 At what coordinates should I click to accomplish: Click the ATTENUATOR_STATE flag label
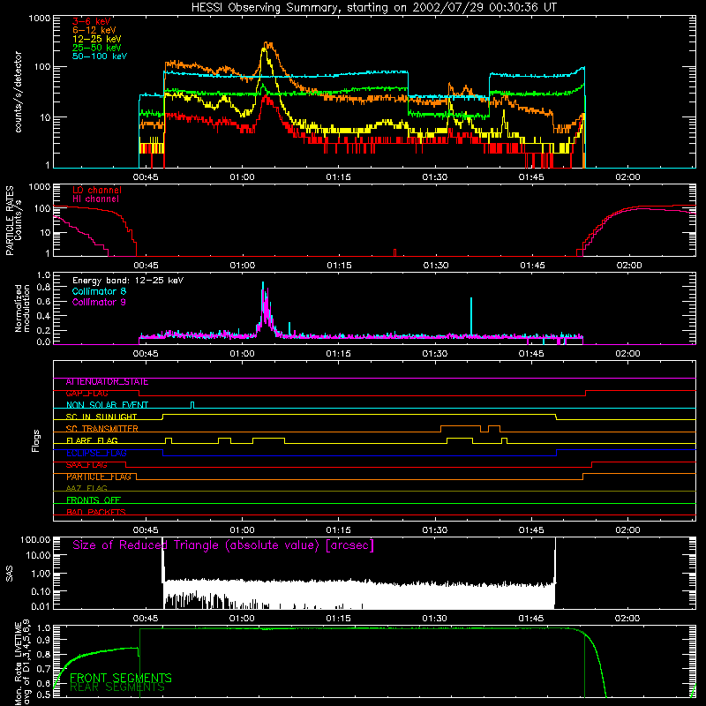click(107, 382)
